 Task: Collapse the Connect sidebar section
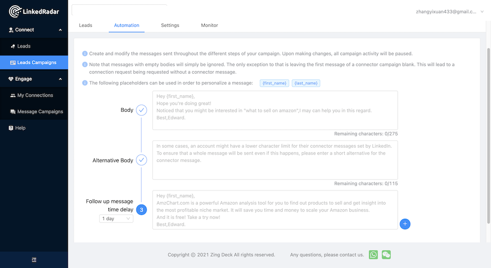pos(60,30)
